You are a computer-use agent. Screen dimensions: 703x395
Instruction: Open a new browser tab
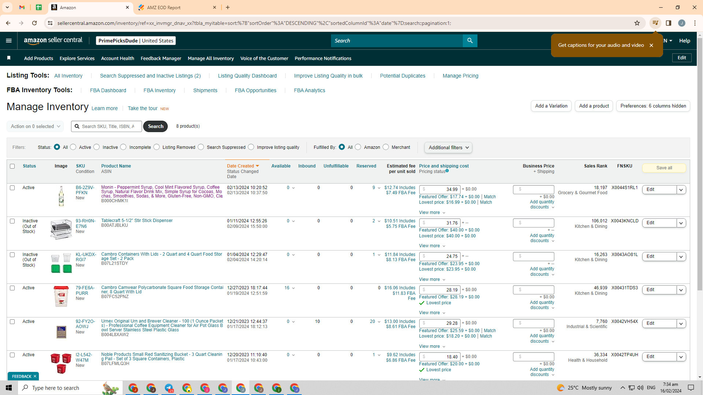coord(228,7)
